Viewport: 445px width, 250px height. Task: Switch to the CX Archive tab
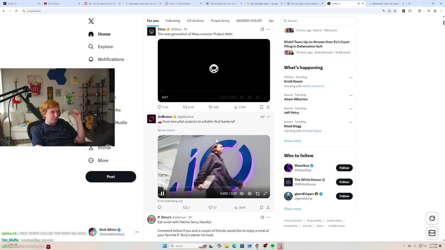pos(195,21)
